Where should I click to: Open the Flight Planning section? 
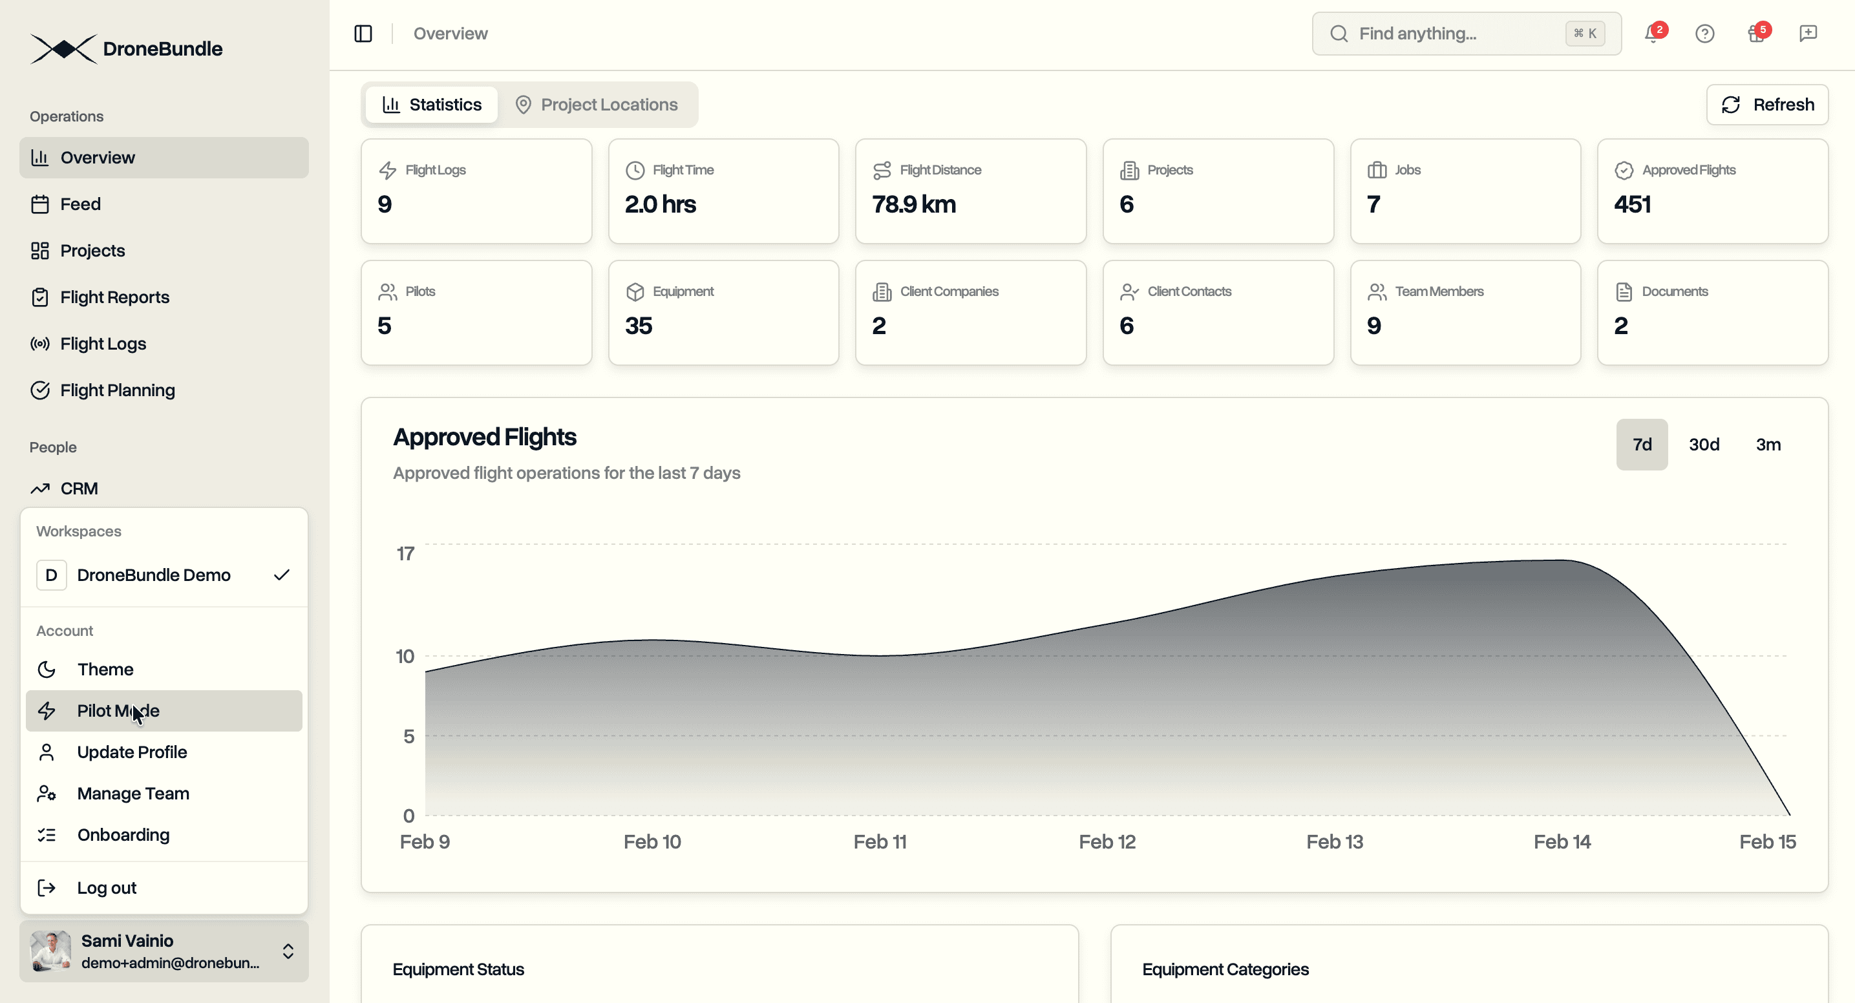(118, 390)
